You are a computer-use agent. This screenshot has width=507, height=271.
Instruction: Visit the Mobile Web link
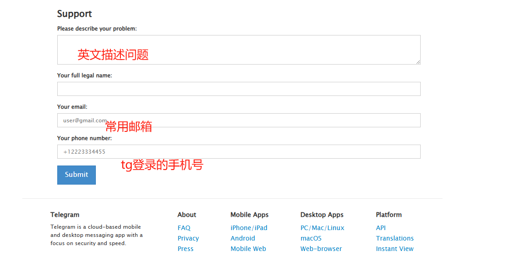(x=248, y=249)
